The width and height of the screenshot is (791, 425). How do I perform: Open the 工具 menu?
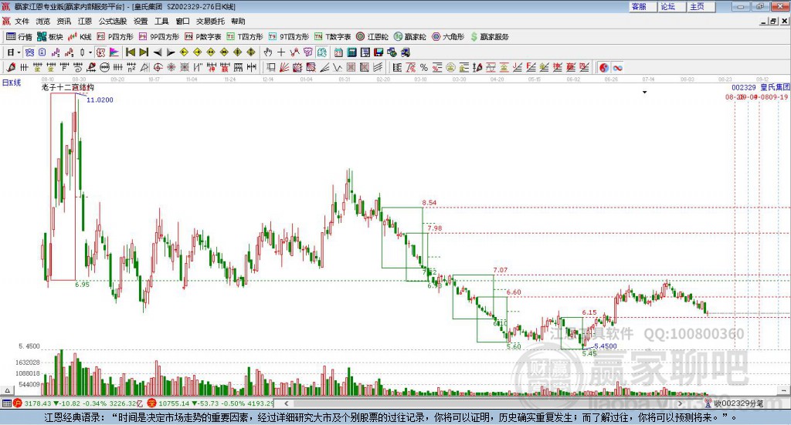161,21
